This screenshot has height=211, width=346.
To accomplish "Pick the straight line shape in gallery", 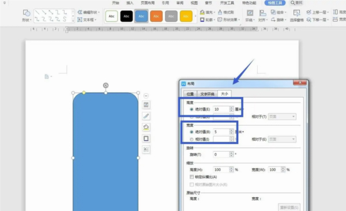I will tap(37, 12).
